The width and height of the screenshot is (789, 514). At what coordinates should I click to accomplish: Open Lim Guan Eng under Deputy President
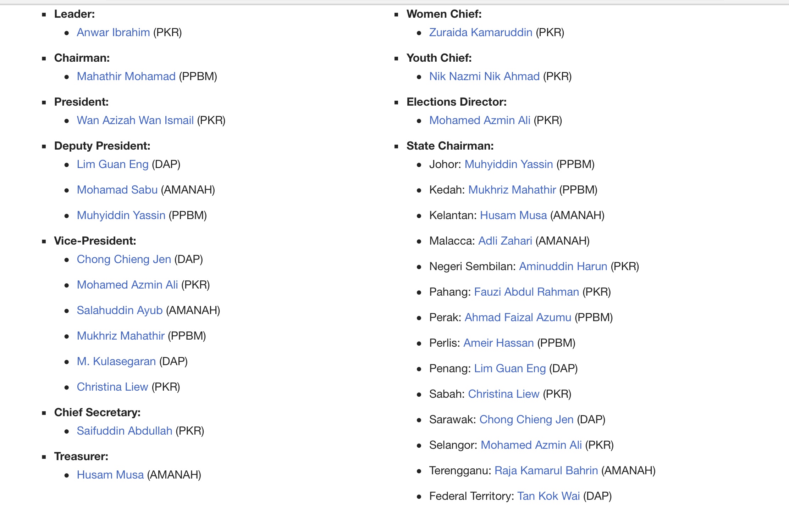[x=112, y=164]
